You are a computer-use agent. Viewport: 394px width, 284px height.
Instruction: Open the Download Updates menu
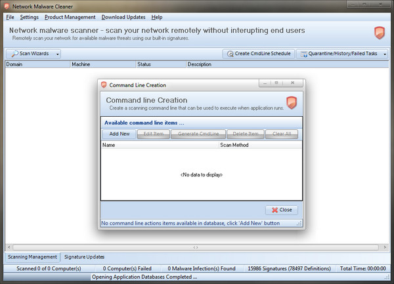(x=123, y=16)
